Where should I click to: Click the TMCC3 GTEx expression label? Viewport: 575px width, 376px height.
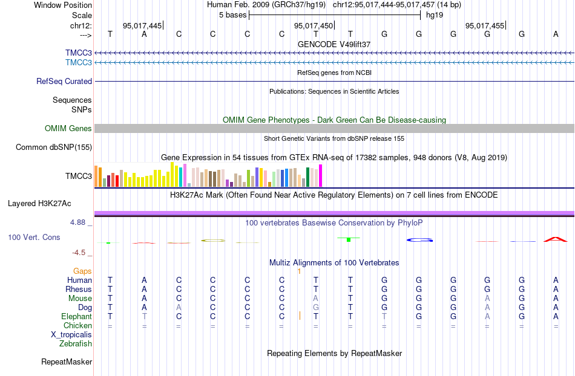click(79, 176)
